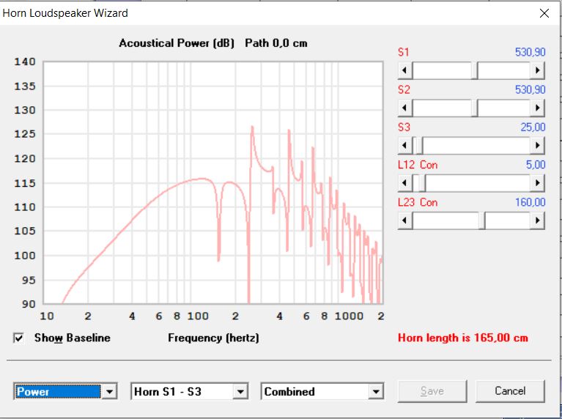Screen dimensions: 562x419
Task: Click the L12 value 5,00
Action: (536, 165)
